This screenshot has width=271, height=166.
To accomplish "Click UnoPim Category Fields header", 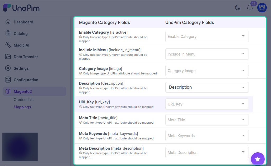I will 190,22.
